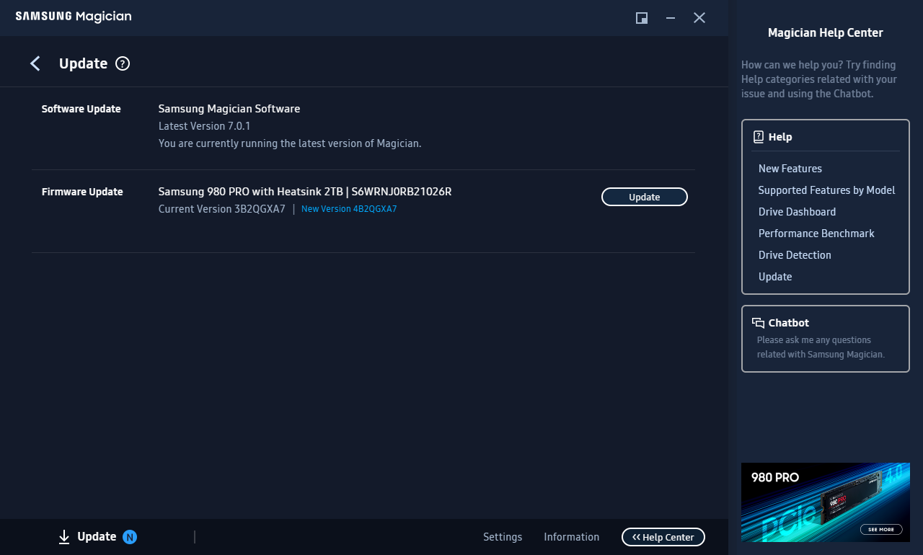
Task: Click the blue N notification badge
Action: coord(130,537)
